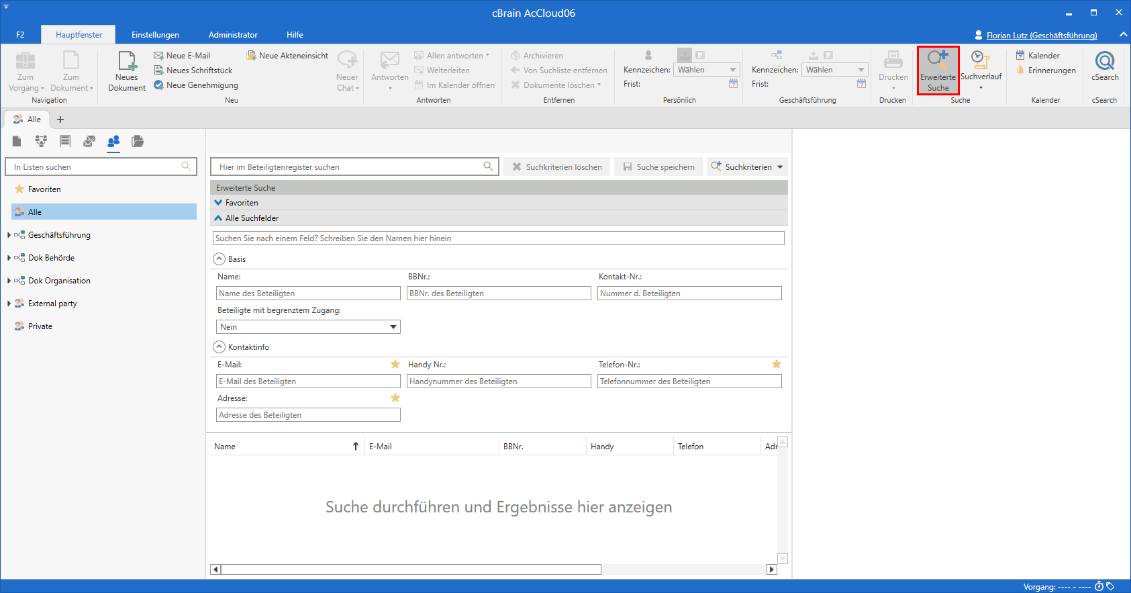Click Name des Beteiligten field

(309, 293)
